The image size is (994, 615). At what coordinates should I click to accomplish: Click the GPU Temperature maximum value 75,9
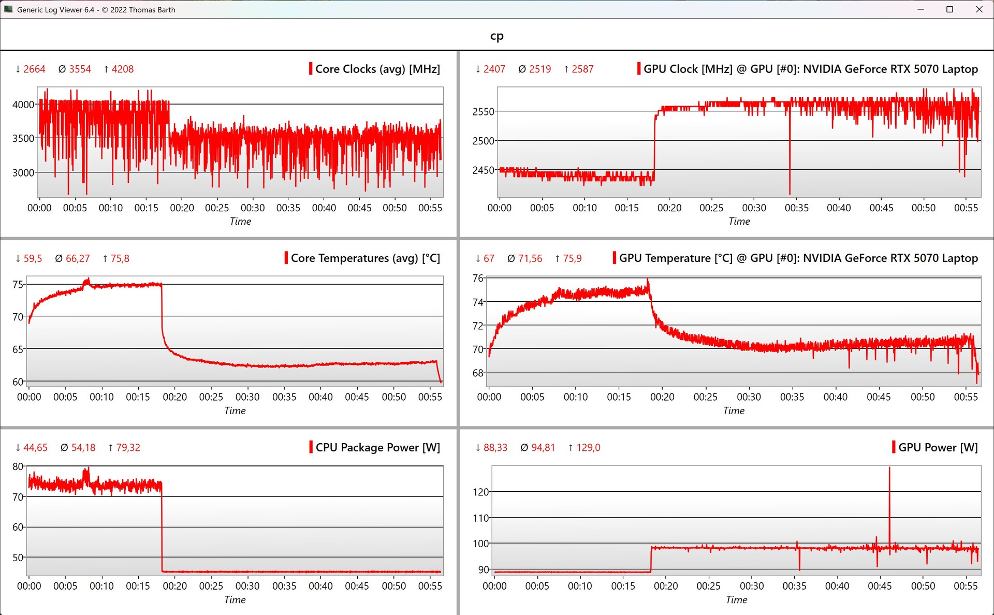572,258
